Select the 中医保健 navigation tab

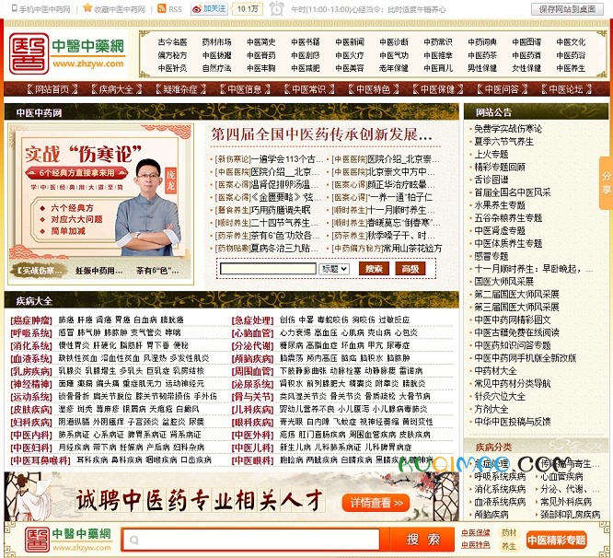pyautogui.click(x=436, y=89)
